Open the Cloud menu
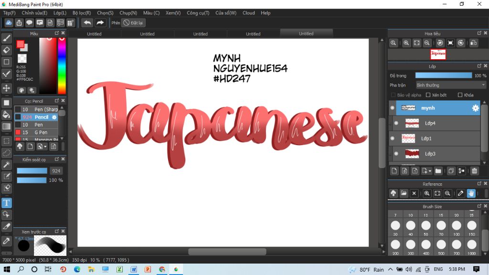The width and height of the screenshot is (489, 275). [x=248, y=13]
